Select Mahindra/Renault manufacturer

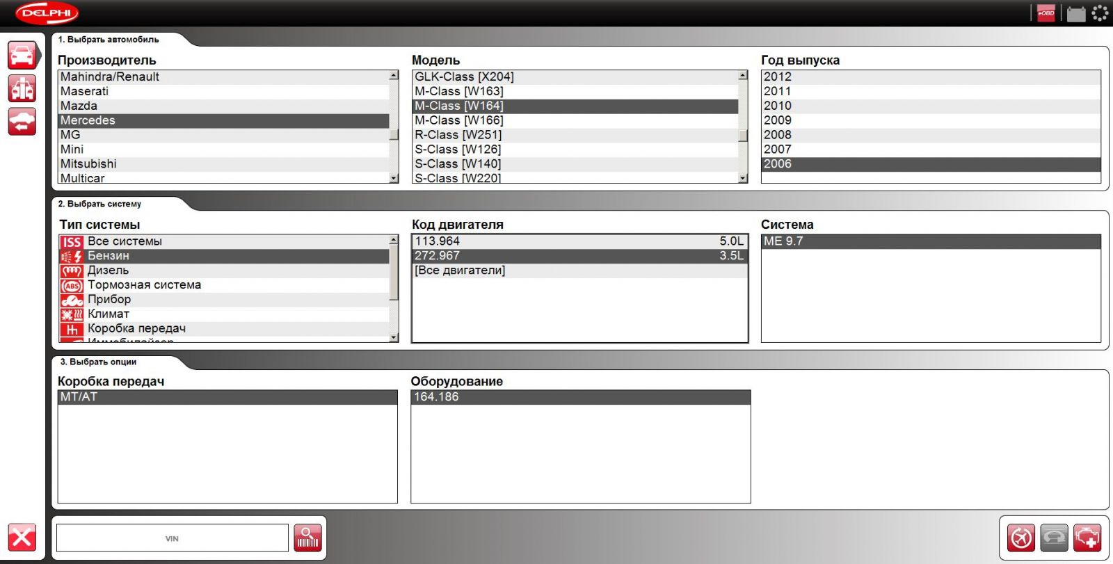[x=223, y=76]
